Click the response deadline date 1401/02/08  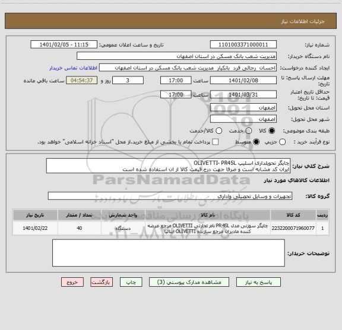[x=243, y=81]
